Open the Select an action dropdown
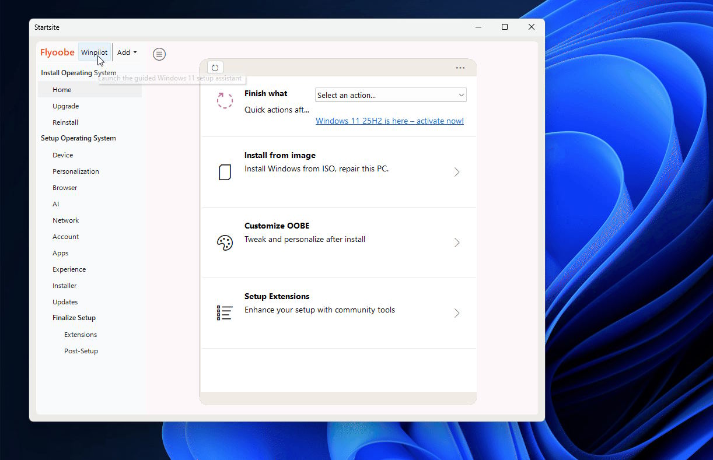Image resolution: width=713 pixels, height=460 pixels. 390,95
